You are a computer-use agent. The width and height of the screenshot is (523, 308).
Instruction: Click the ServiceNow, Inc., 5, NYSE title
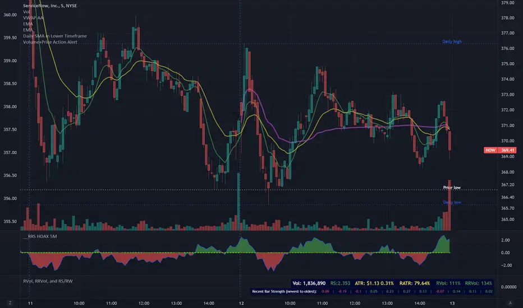[50, 6]
